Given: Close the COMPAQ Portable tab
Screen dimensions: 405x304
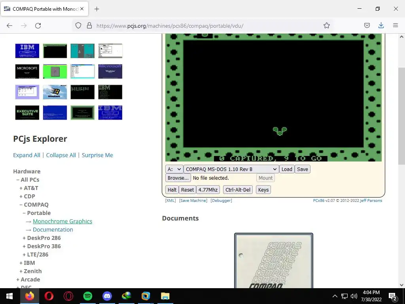Looking at the screenshot, I should tap(82, 9).
